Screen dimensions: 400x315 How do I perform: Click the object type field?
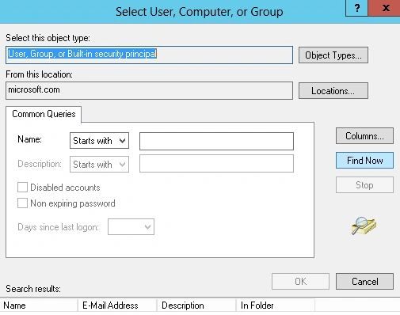click(x=149, y=55)
